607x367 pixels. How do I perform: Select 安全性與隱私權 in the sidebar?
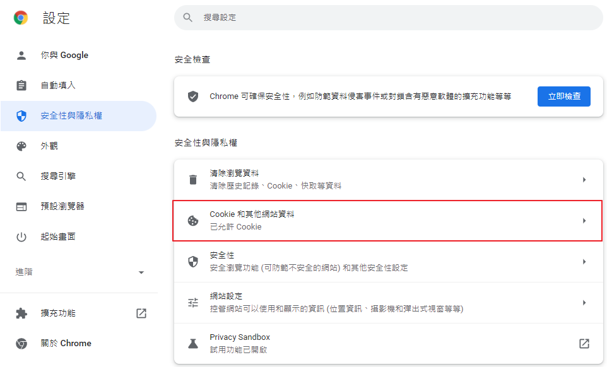(x=79, y=115)
